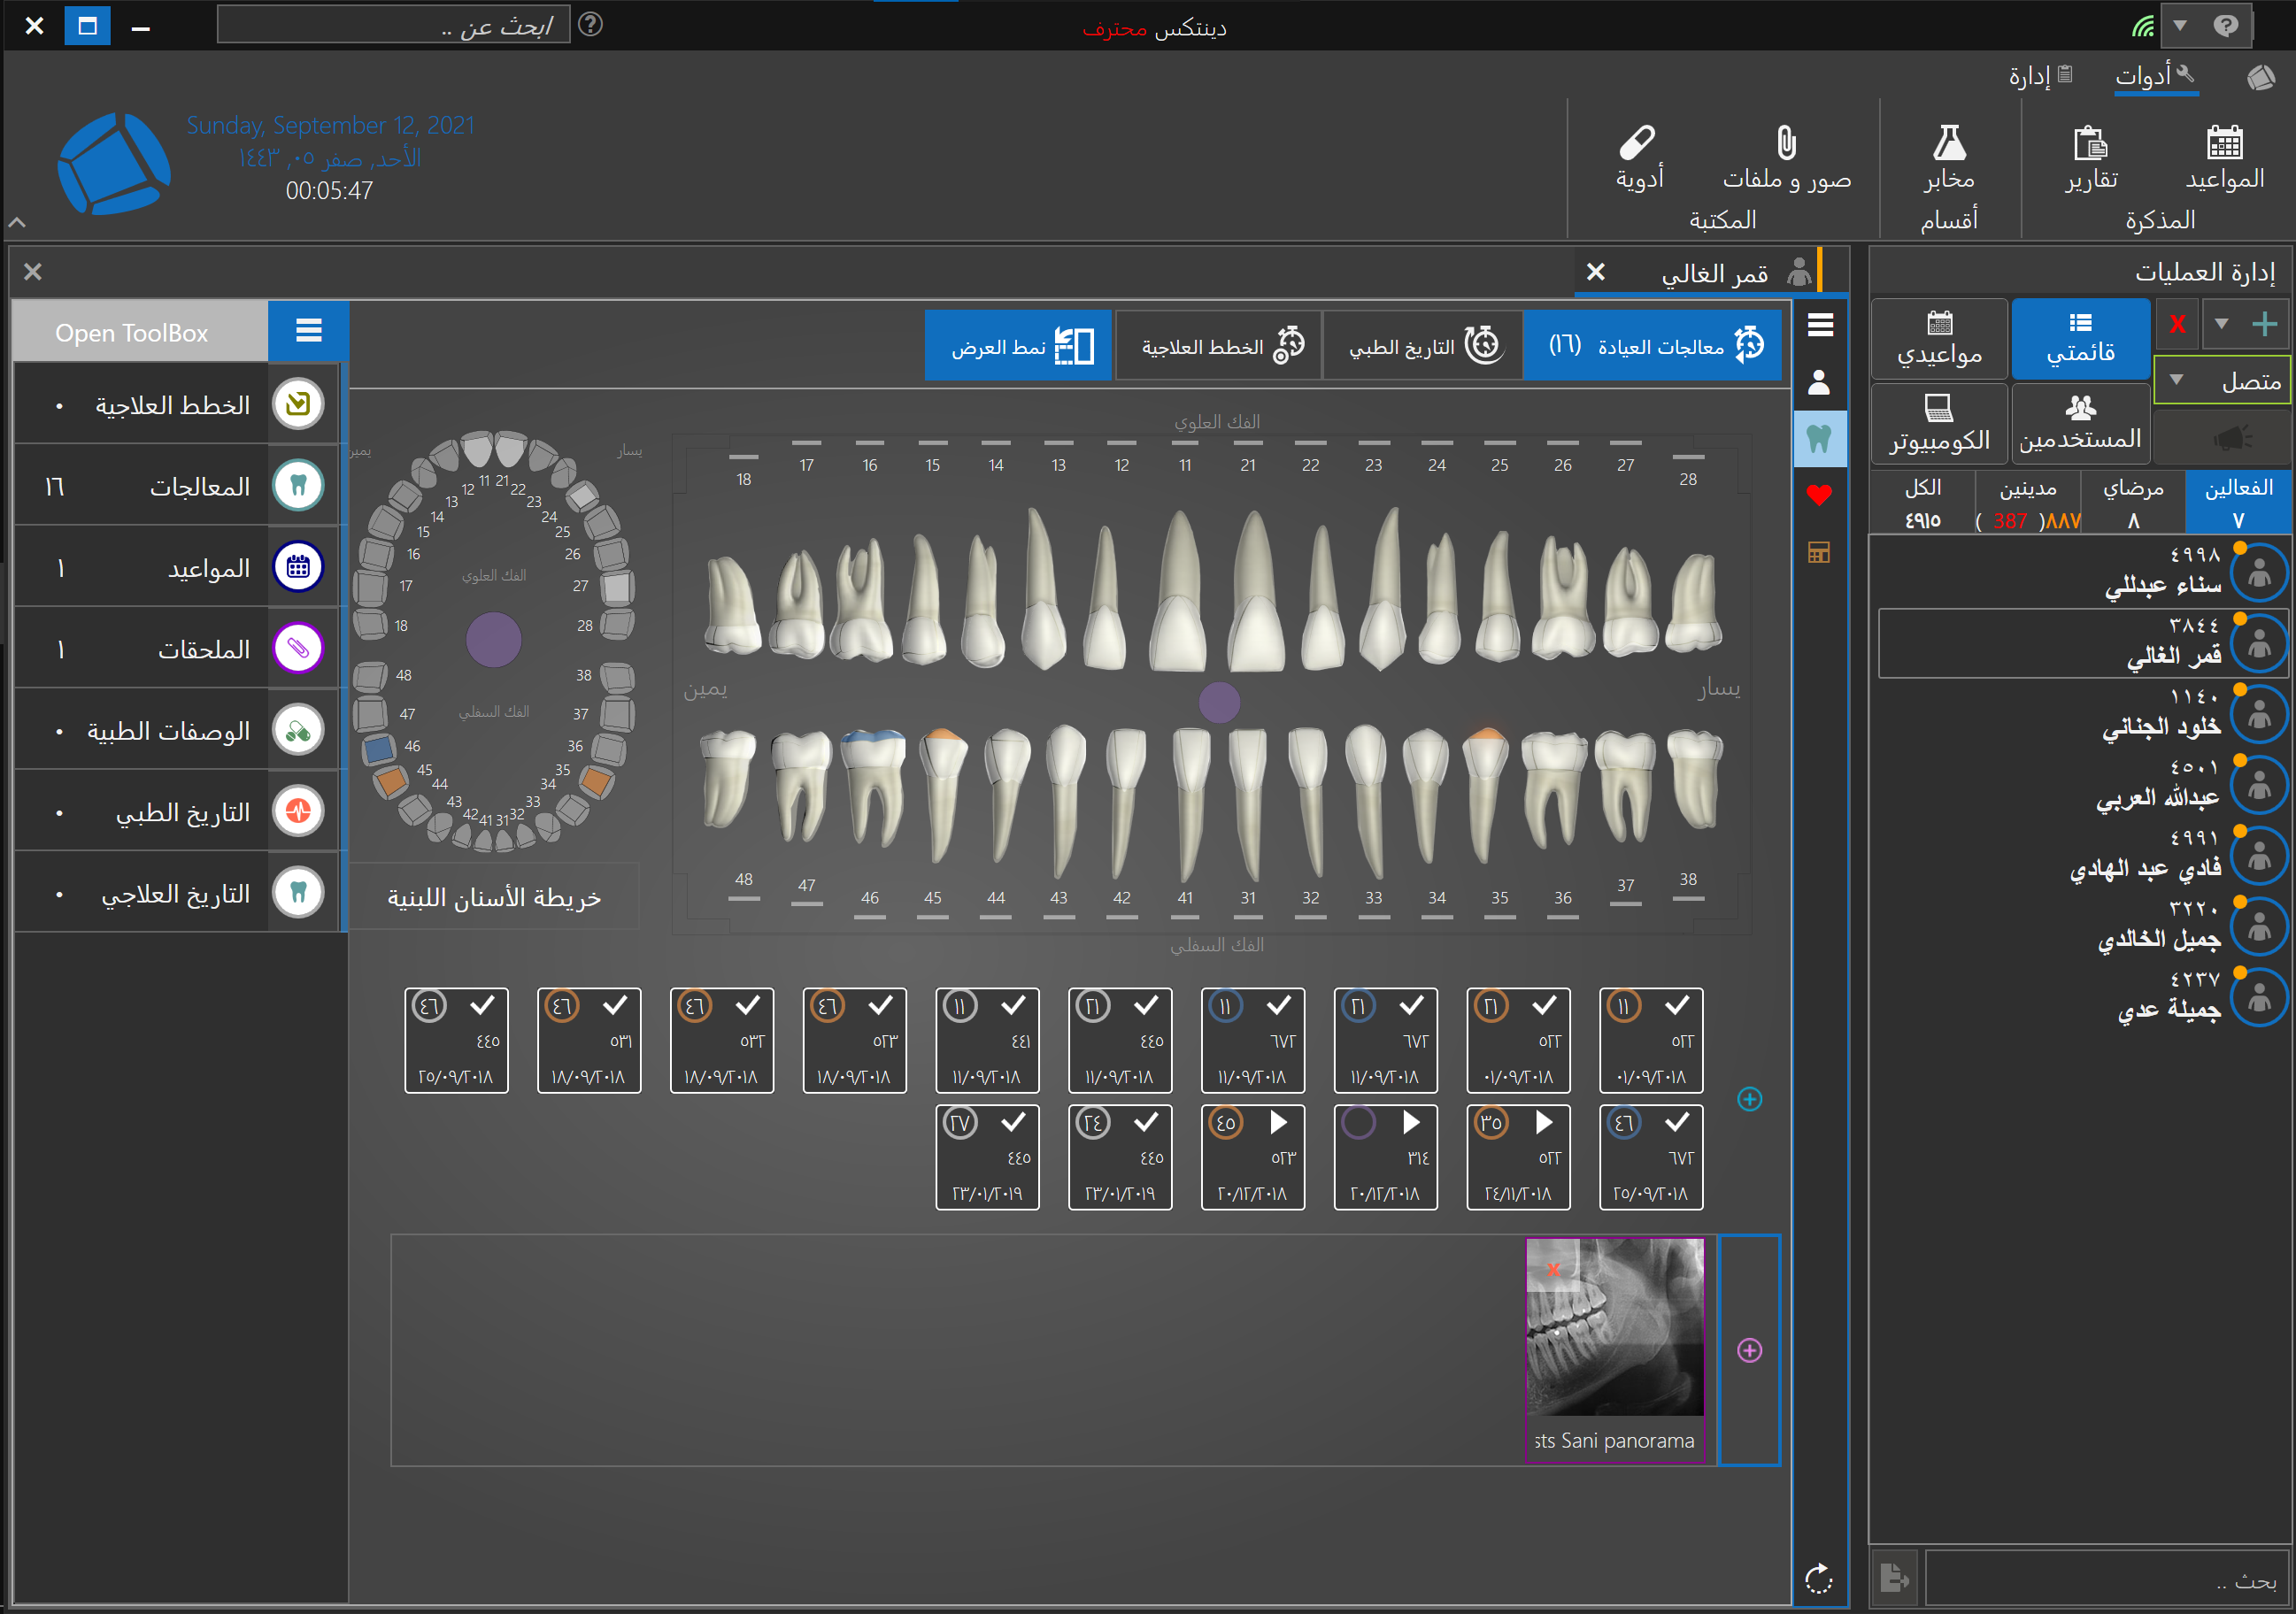Click the pink plus to add image
The width and height of the screenshot is (2296, 1614).
[x=1749, y=1350]
